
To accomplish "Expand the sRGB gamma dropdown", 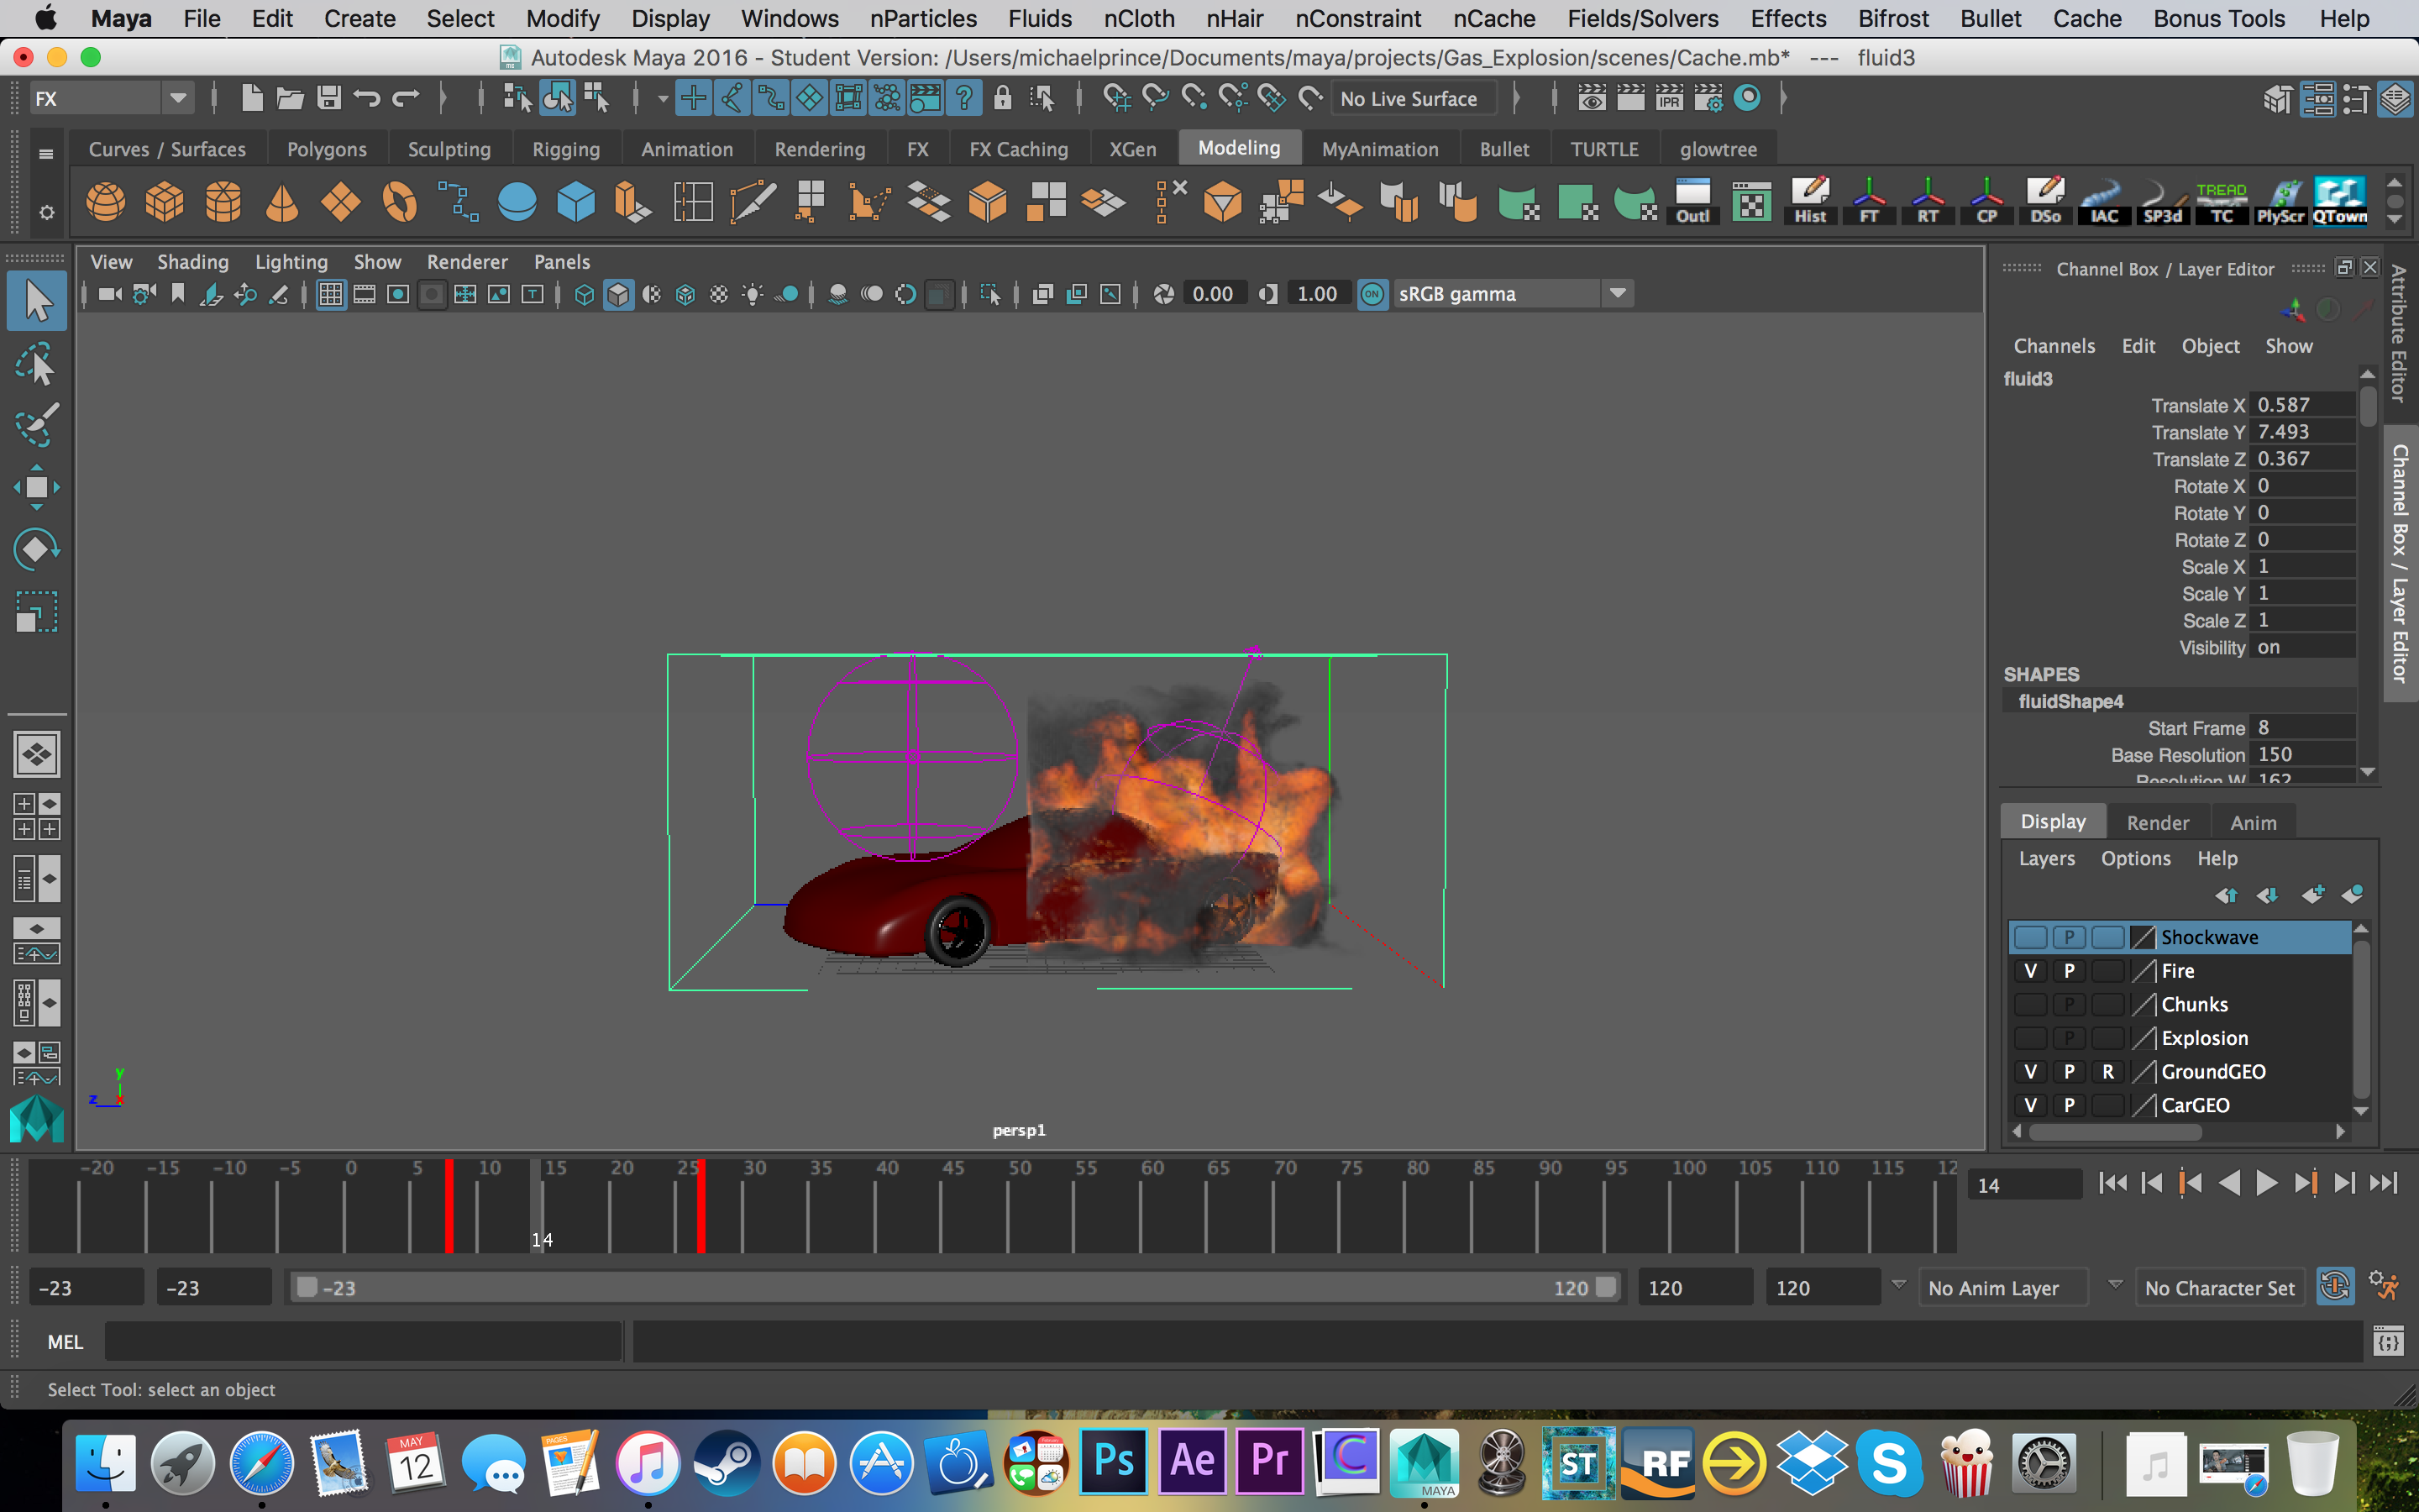I will click(1618, 294).
